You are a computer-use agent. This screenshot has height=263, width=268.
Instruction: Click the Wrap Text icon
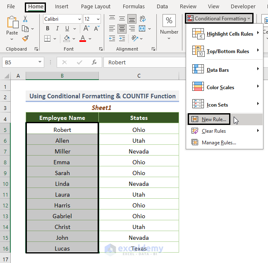(142, 19)
